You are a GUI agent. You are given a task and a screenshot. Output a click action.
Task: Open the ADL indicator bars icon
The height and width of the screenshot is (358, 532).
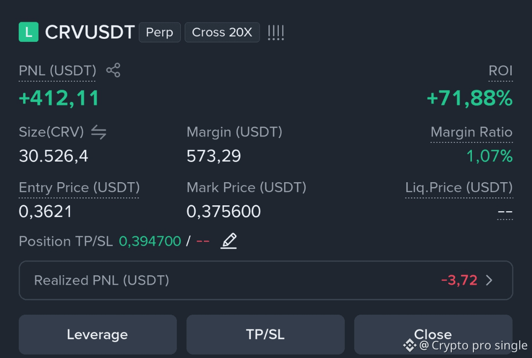[x=276, y=33]
